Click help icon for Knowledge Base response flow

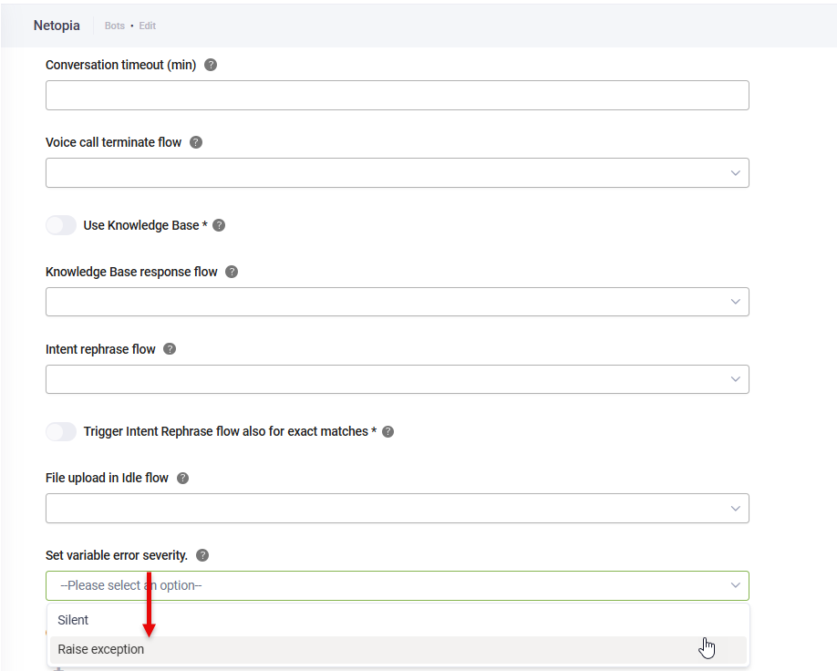click(232, 272)
